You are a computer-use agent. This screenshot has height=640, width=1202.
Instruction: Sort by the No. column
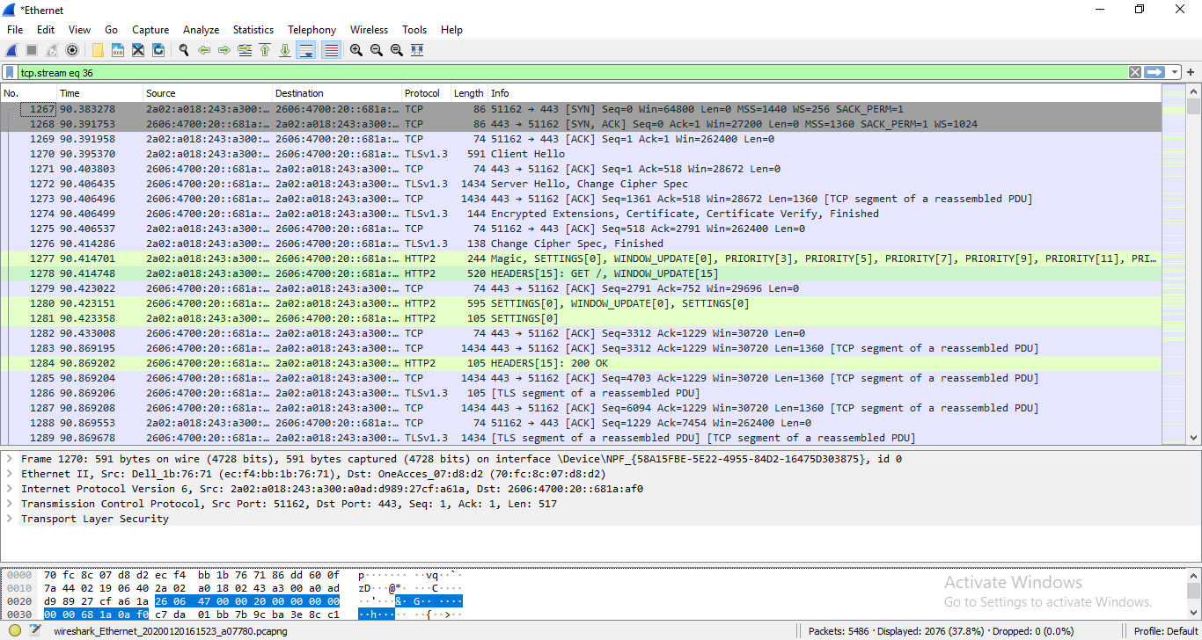tap(28, 93)
